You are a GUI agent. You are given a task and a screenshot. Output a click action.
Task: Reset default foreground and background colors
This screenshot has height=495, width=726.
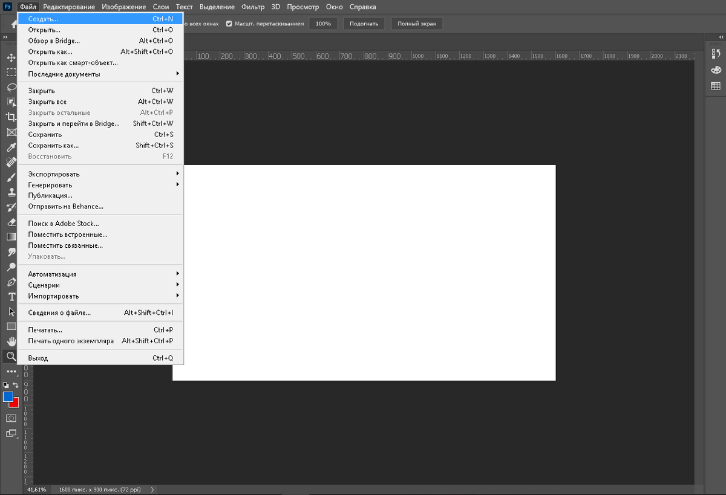(6, 384)
